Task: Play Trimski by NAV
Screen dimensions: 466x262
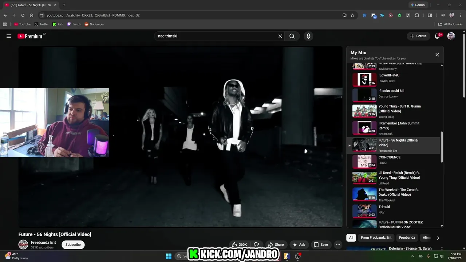Action: pyautogui.click(x=393, y=211)
